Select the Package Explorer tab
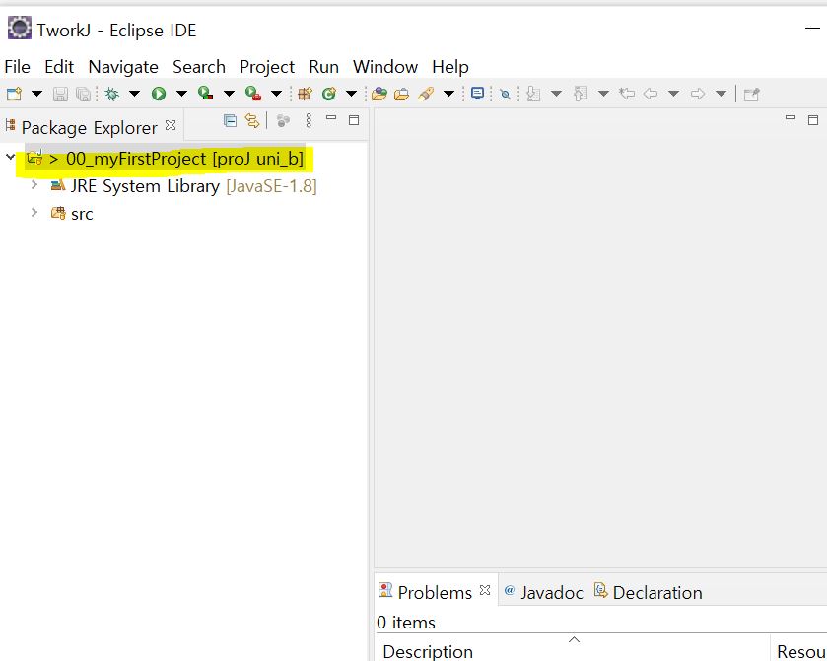Viewport: 827px width, 661px height. point(89,127)
